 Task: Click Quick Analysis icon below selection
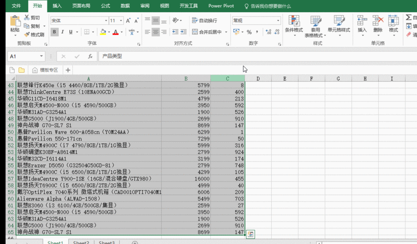(250, 234)
